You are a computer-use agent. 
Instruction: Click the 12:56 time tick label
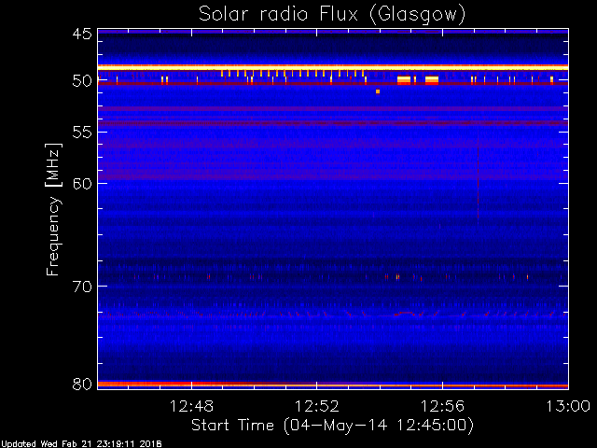(442, 407)
